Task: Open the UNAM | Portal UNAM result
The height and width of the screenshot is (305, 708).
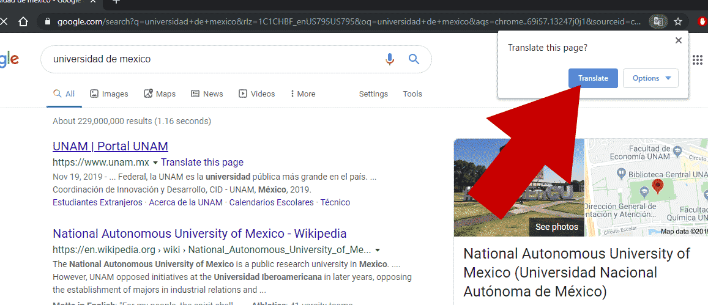Action: pyautogui.click(x=110, y=146)
